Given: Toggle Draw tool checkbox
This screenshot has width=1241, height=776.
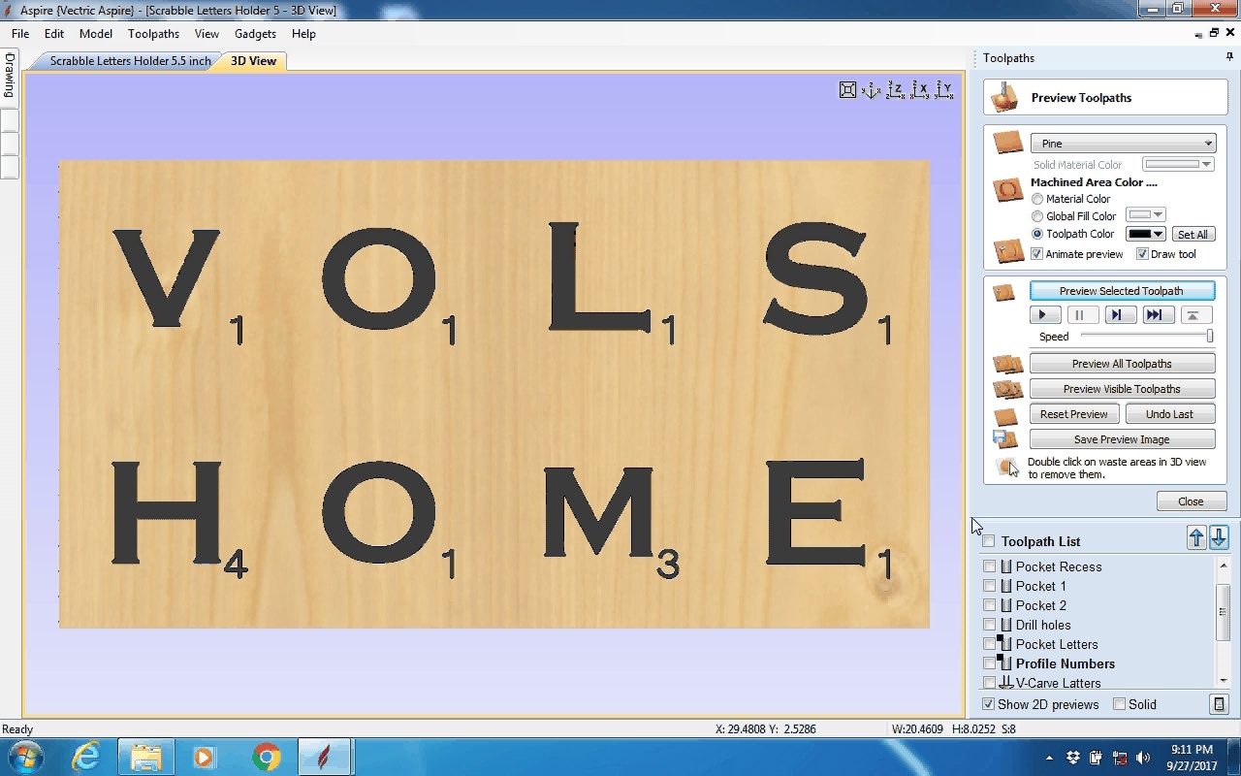Looking at the screenshot, I should click(1142, 254).
